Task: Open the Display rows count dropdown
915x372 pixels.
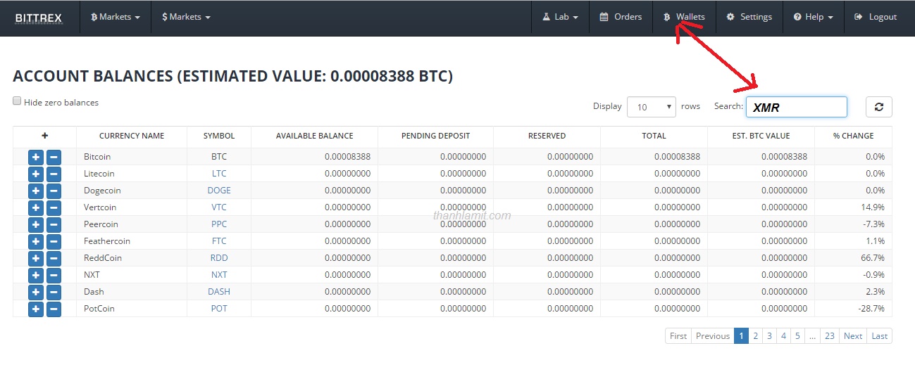Action: point(651,107)
